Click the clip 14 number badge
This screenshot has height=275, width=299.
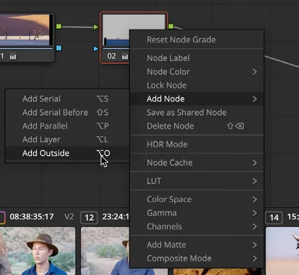274,218
